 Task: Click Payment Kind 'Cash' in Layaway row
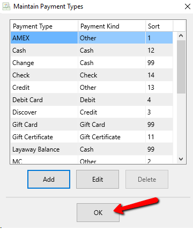pos(112,149)
